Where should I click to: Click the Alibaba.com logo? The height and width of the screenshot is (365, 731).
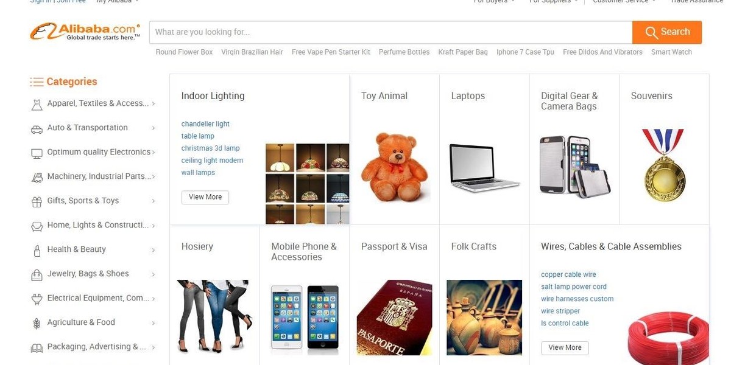(x=85, y=32)
